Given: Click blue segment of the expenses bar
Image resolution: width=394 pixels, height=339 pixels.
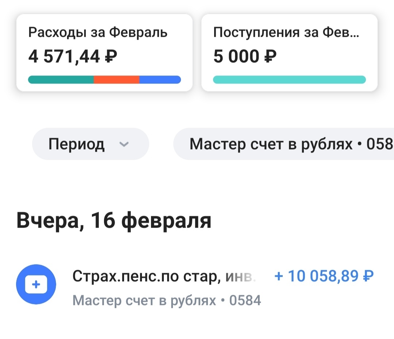Looking at the screenshot, I should point(160,80).
